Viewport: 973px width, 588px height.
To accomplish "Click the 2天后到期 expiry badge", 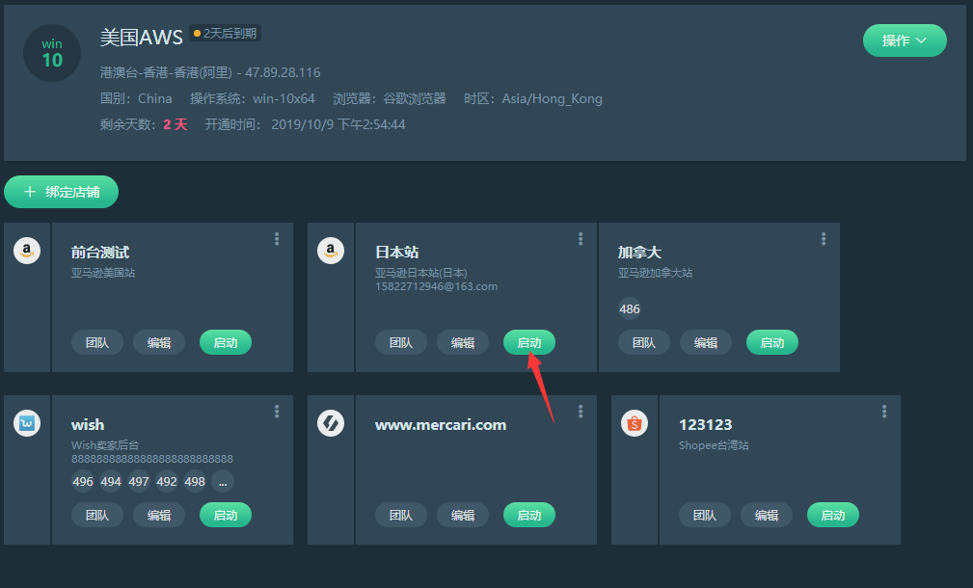I will [225, 33].
